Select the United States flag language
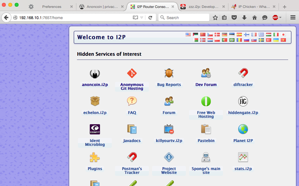 coord(188,34)
